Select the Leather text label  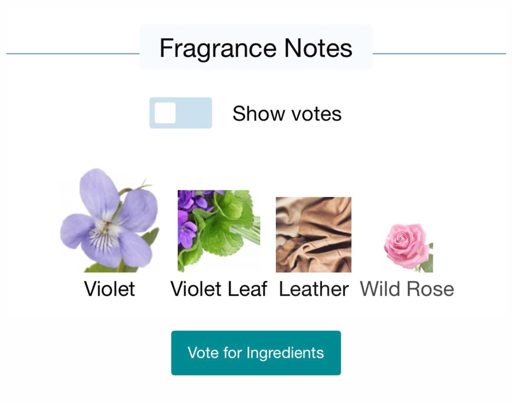314,289
